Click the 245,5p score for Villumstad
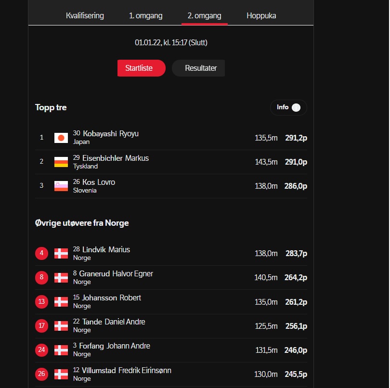 [296, 375]
